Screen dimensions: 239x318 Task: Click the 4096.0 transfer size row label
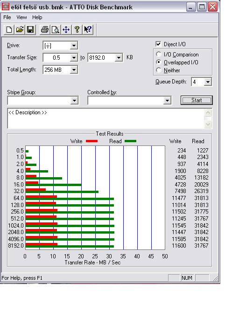click(x=16, y=239)
